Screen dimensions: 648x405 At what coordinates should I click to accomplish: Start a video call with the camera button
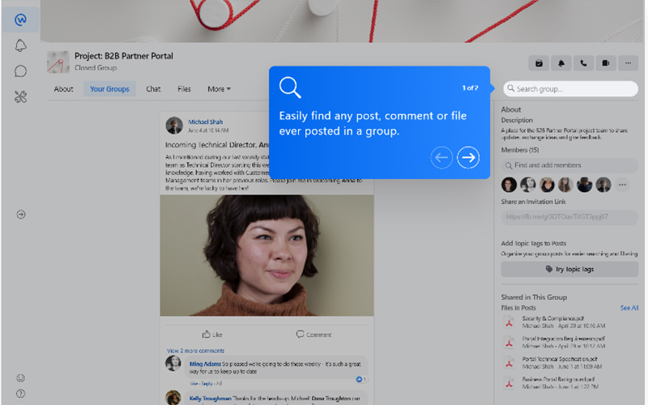606,63
